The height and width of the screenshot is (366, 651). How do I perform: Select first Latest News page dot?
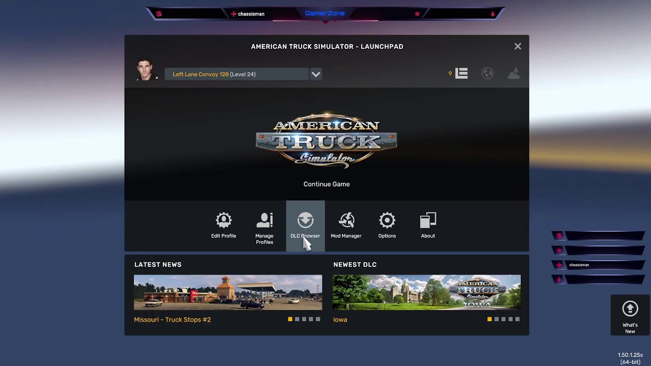[290, 319]
